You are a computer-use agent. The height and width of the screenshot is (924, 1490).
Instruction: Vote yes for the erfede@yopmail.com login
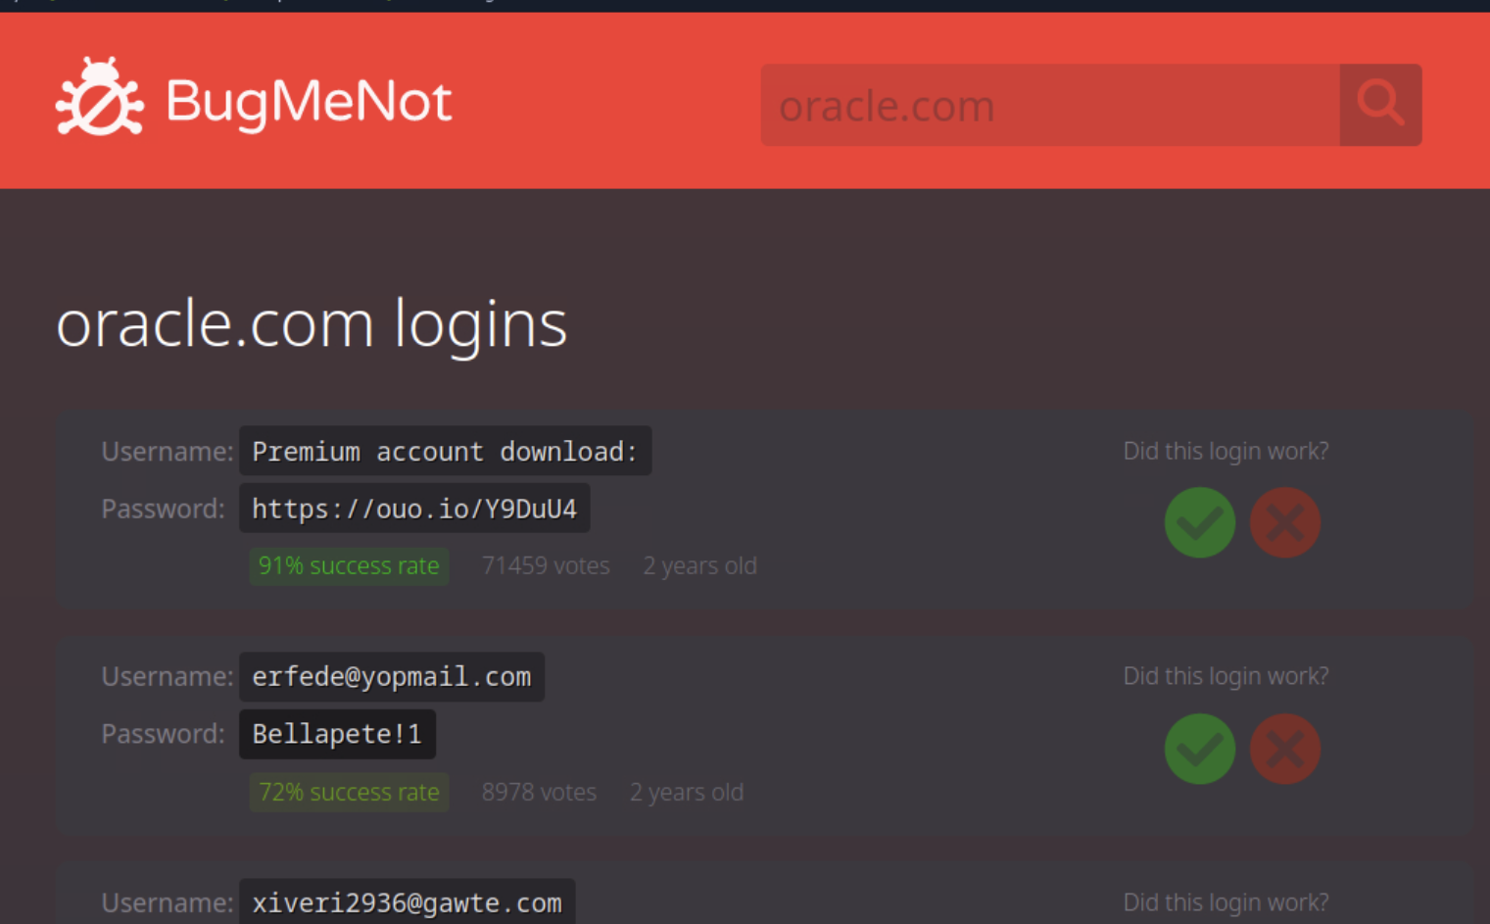1199,749
